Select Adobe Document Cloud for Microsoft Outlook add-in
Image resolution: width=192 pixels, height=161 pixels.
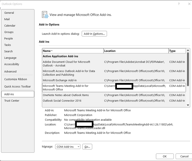click(x=114, y=64)
